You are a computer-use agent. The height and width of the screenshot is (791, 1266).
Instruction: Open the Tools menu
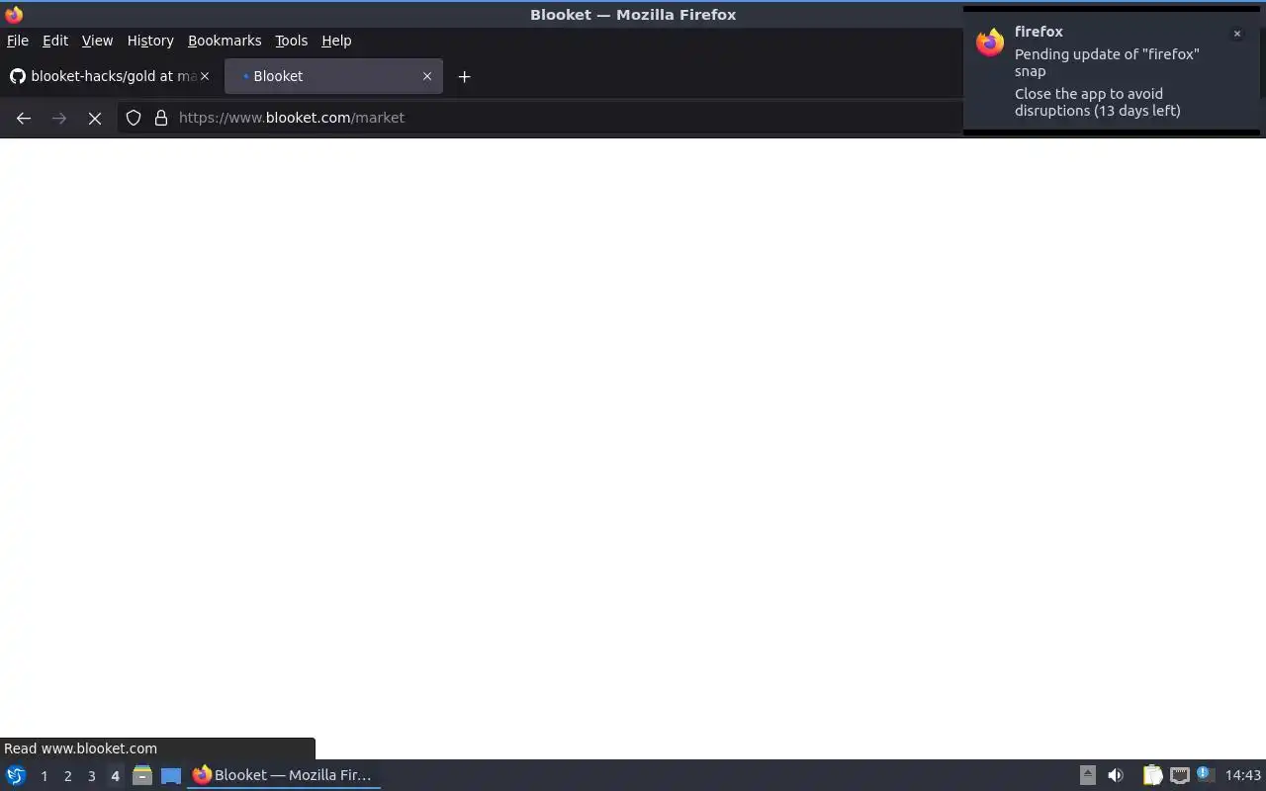pos(291,41)
